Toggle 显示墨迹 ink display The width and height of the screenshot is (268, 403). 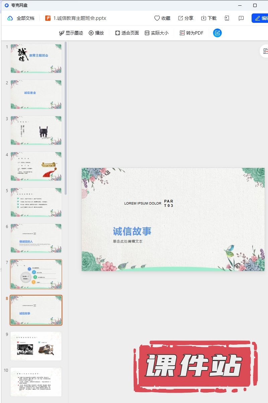click(71, 33)
